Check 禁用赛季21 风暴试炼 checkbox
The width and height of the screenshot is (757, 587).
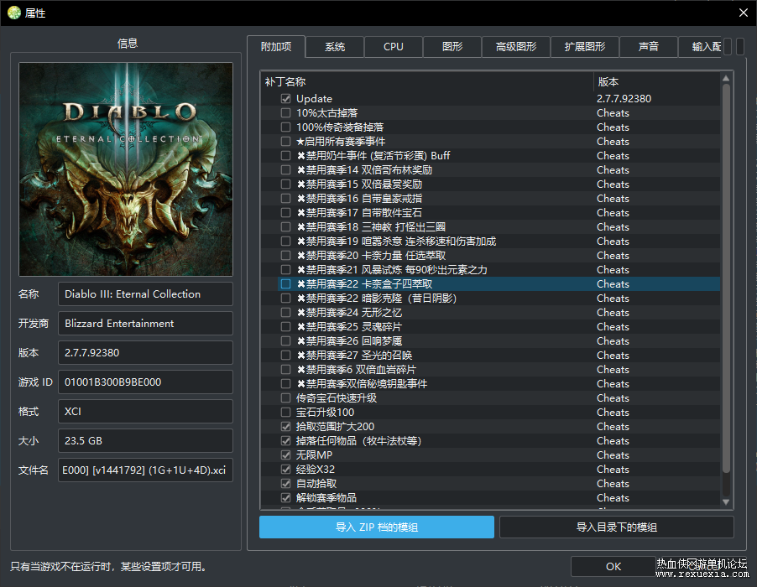[x=286, y=269]
